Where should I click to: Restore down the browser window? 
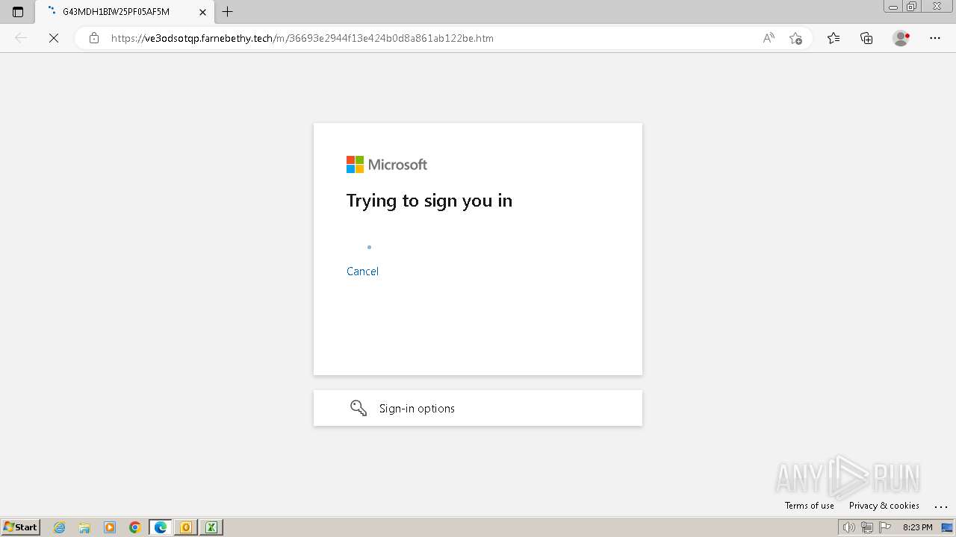pos(912,6)
